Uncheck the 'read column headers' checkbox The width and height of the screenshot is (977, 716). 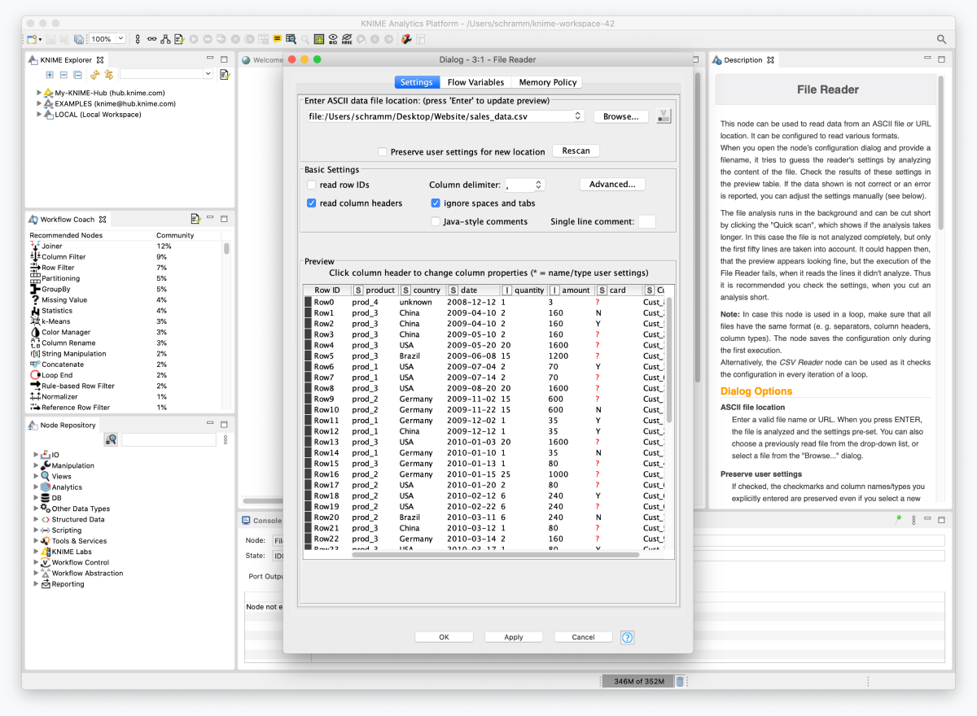coord(312,203)
